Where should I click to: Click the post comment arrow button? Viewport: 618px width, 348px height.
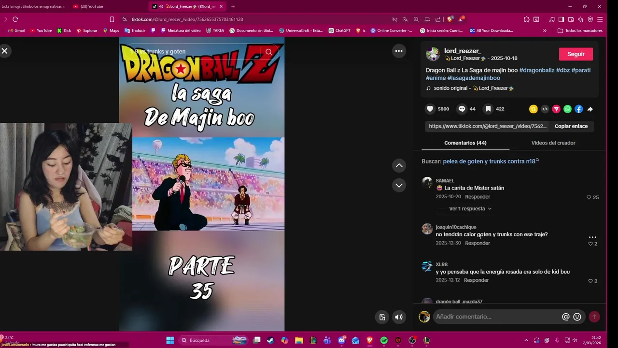coord(594,317)
